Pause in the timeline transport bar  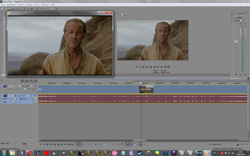pos(55,145)
